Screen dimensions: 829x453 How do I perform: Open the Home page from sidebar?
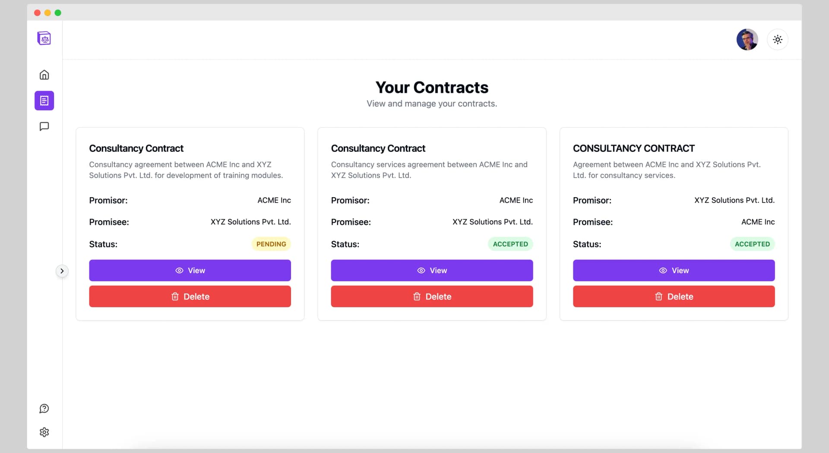tap(44, 75)
